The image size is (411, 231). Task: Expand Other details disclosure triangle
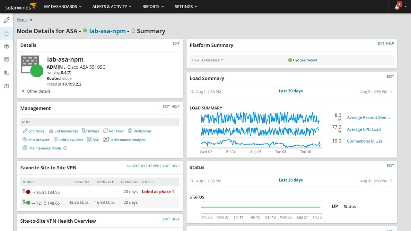pos(23,91)
